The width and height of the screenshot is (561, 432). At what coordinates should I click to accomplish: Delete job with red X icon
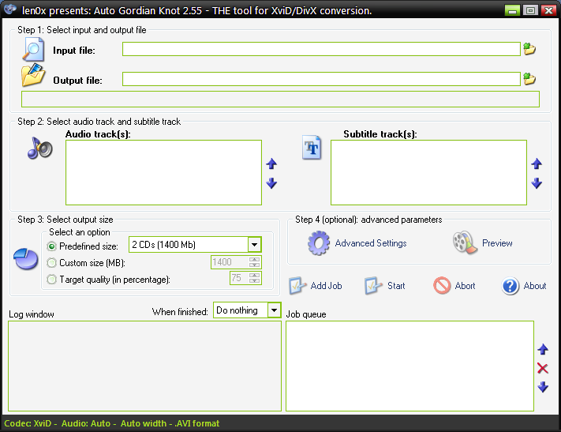click(x=543, y=368)
